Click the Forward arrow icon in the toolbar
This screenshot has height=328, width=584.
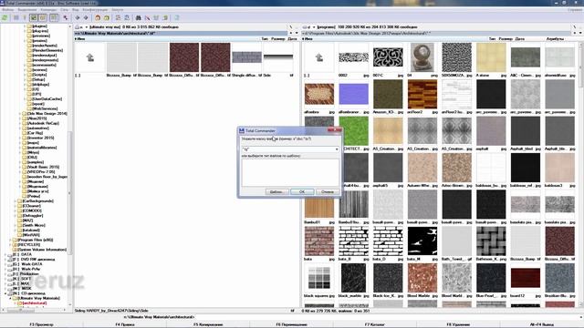[86, 17]
